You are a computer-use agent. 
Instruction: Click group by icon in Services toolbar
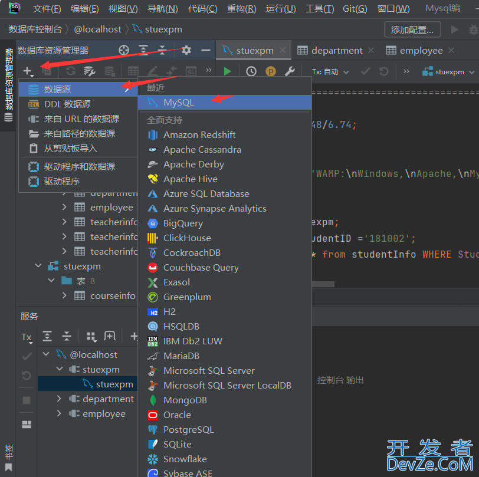(x=91, y=337)
